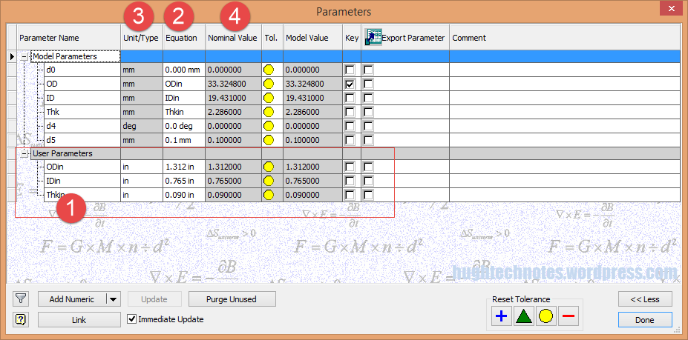This screenshot has width=688, height=340.
Task: Open the Add Numeric dropdown arrow
Action: [113, 299]
